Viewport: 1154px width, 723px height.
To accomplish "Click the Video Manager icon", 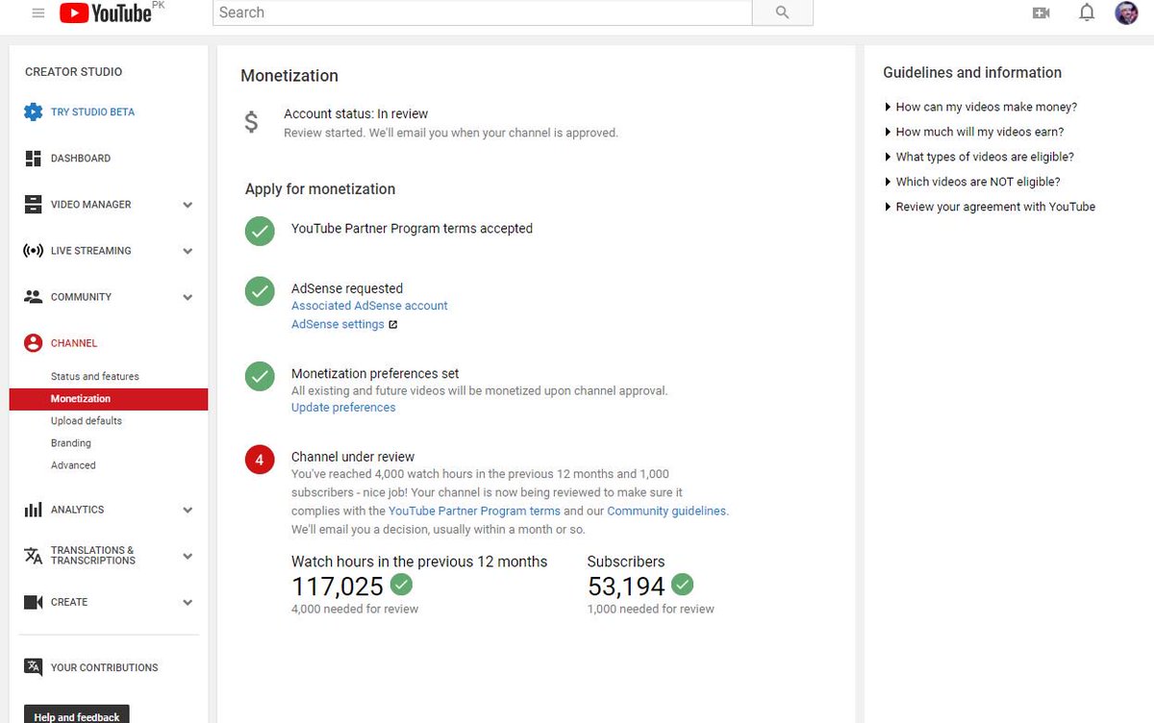I will 34,204.
